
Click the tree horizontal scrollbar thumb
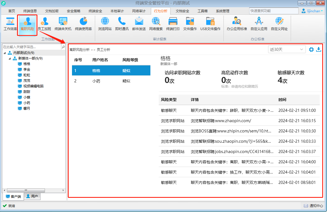tap(26, 190)
